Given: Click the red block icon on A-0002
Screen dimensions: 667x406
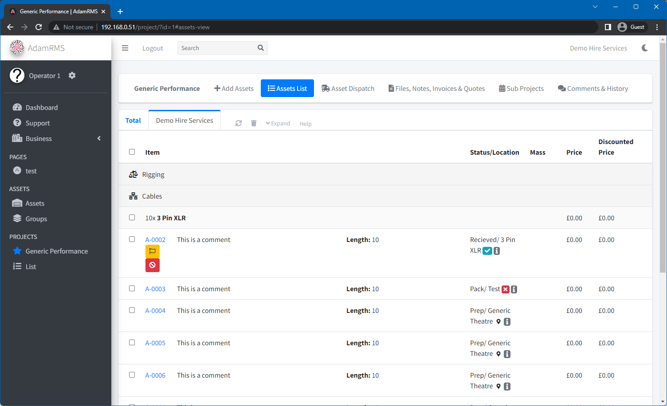Looking at the screenshot, I should pos(152,265).
